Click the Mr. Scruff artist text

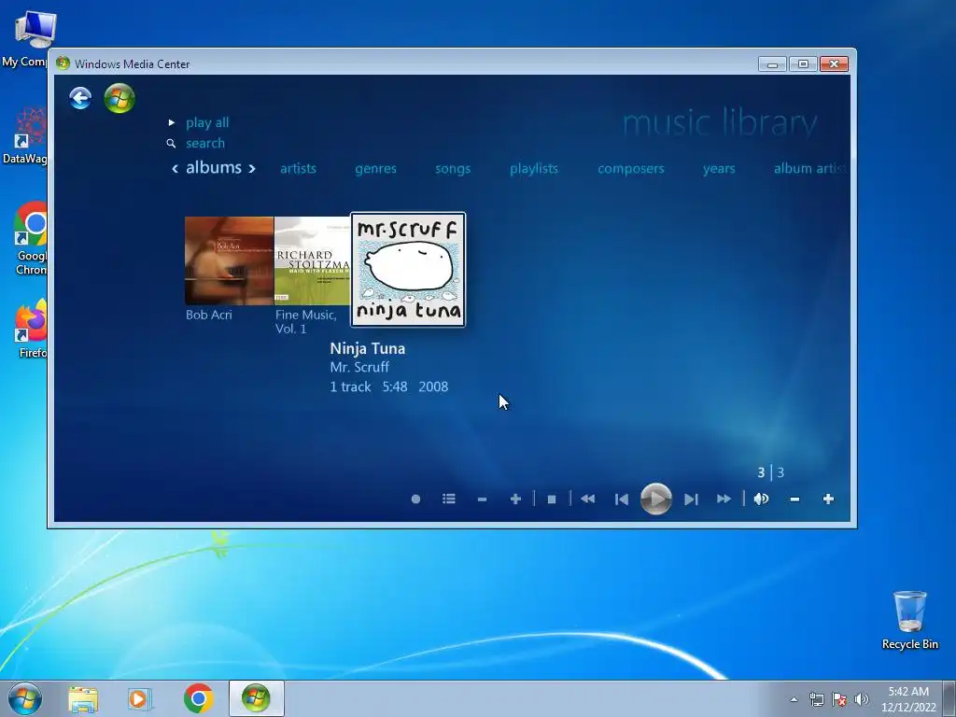click(359, 367)
